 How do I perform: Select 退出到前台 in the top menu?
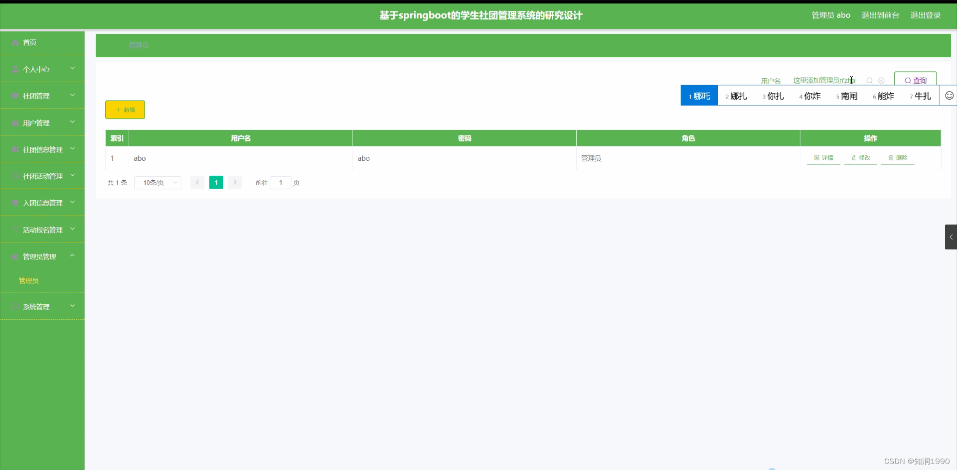[880, 15]
